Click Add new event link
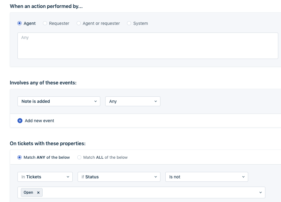The height and width of the screenshot is (202, 281). [39, 121]
